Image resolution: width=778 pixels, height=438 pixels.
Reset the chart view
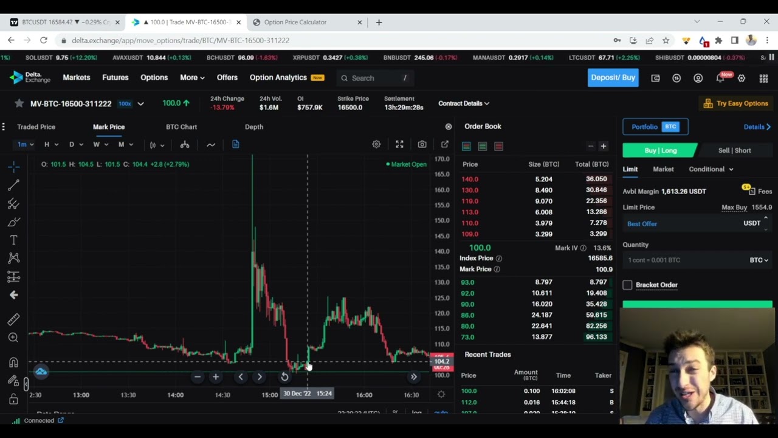284,377
